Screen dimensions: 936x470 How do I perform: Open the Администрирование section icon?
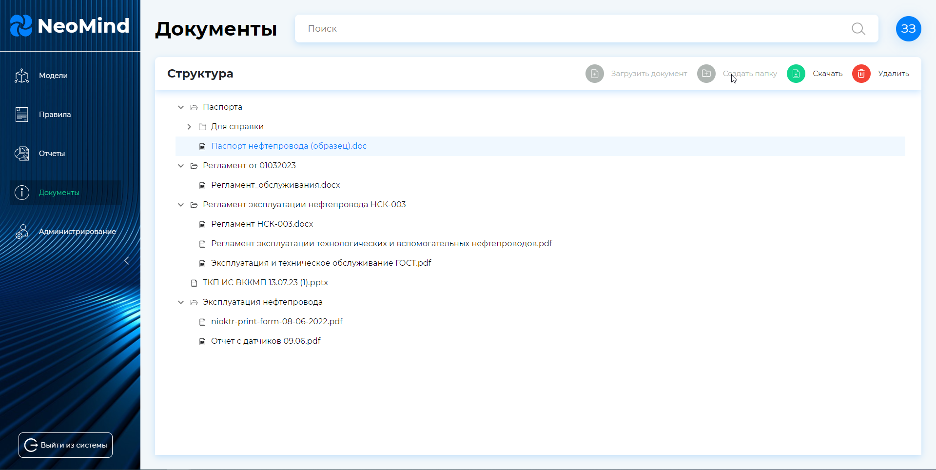22,232
